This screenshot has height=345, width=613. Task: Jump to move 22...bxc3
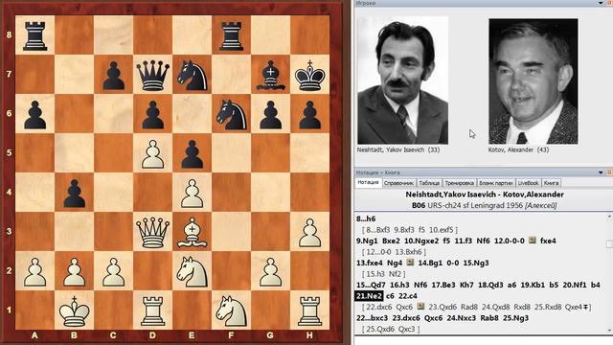373,318
